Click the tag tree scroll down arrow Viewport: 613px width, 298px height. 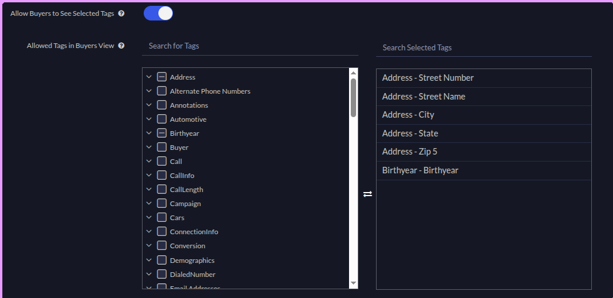[x=353, y=283]
